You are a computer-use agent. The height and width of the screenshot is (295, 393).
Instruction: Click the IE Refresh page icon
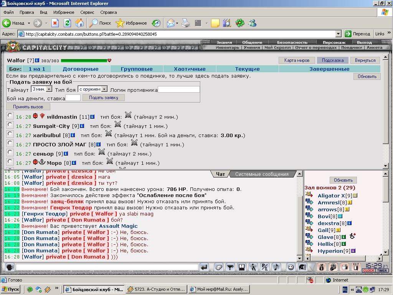click(x=67, y=23)
